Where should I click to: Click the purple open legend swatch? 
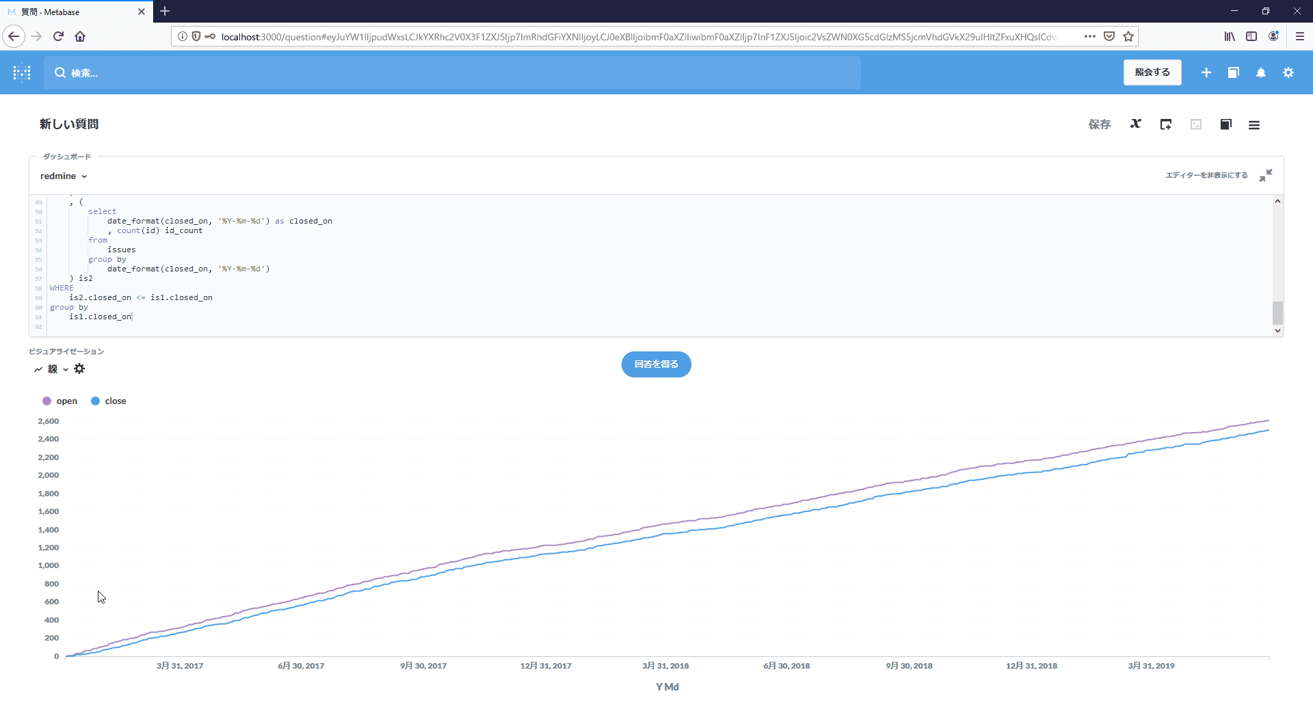[x=47, y=401]
